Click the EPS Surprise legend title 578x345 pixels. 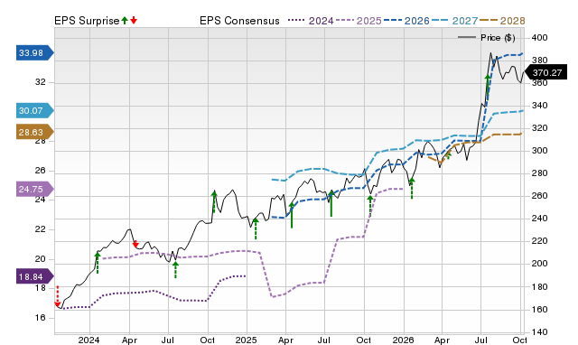[87, 21]
